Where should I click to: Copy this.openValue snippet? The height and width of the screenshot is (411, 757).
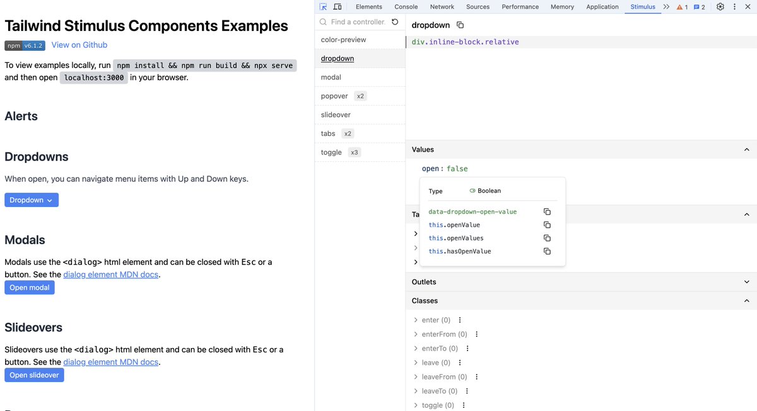click(547, 225)
